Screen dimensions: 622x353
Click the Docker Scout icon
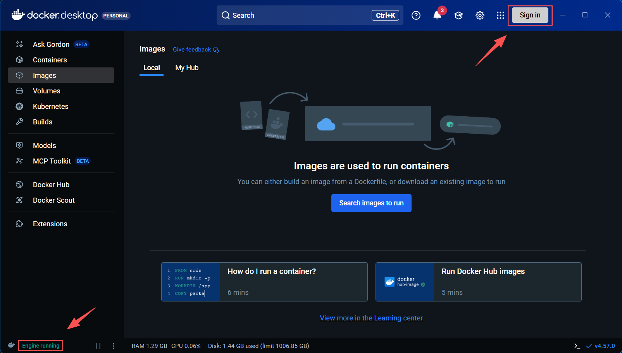click(x=19, y=200)
